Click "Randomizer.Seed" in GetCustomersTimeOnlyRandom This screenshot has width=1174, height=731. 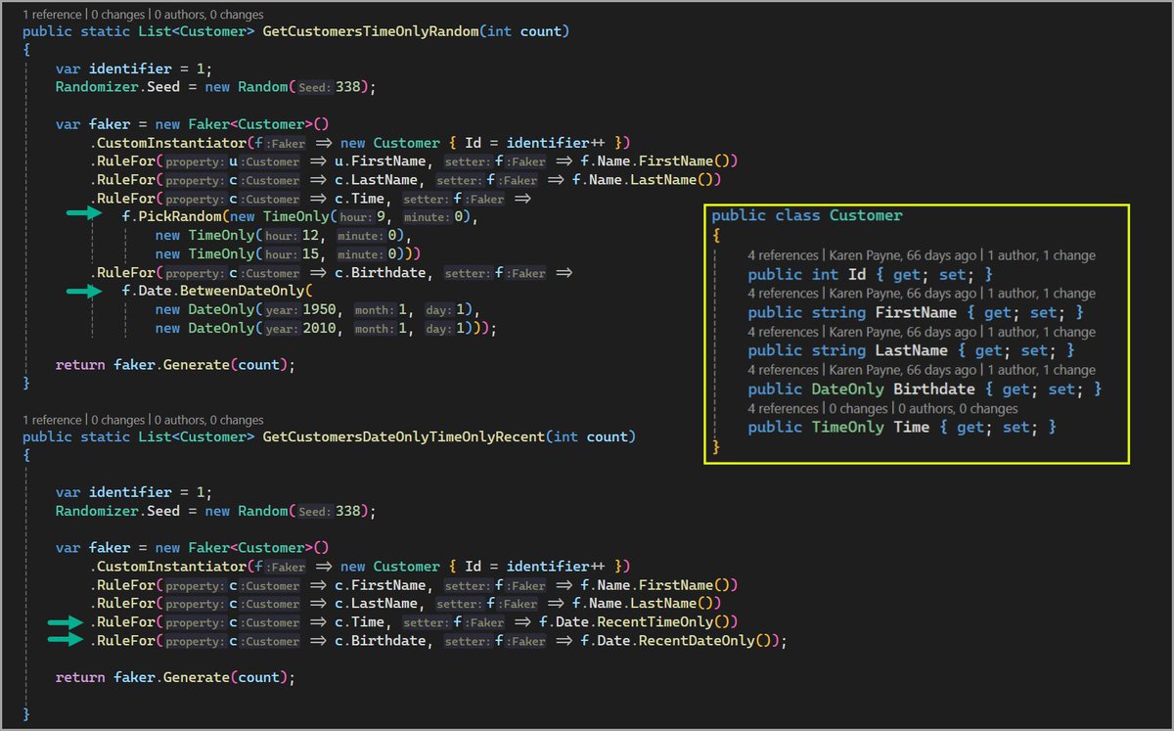click(x=117, y=87)
